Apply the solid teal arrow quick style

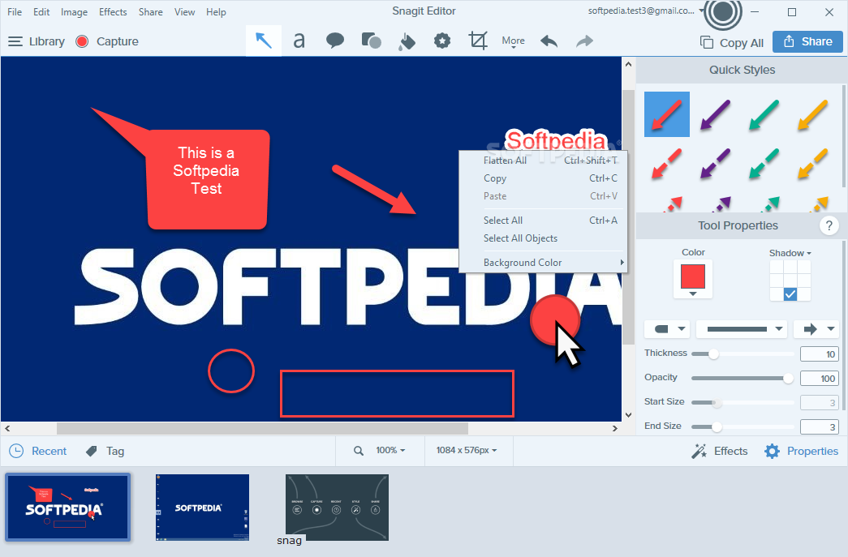(x=764, y=114)
